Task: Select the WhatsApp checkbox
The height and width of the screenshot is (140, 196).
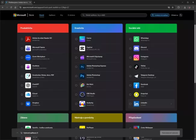Action: click(x=130, y=39)
